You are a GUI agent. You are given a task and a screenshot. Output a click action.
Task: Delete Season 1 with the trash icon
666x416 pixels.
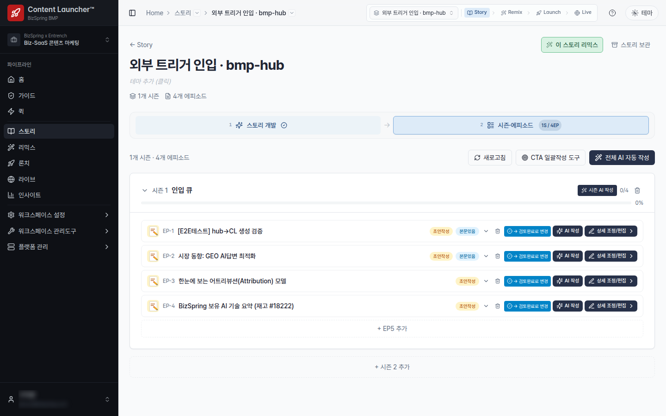click(x=637, y=190)
